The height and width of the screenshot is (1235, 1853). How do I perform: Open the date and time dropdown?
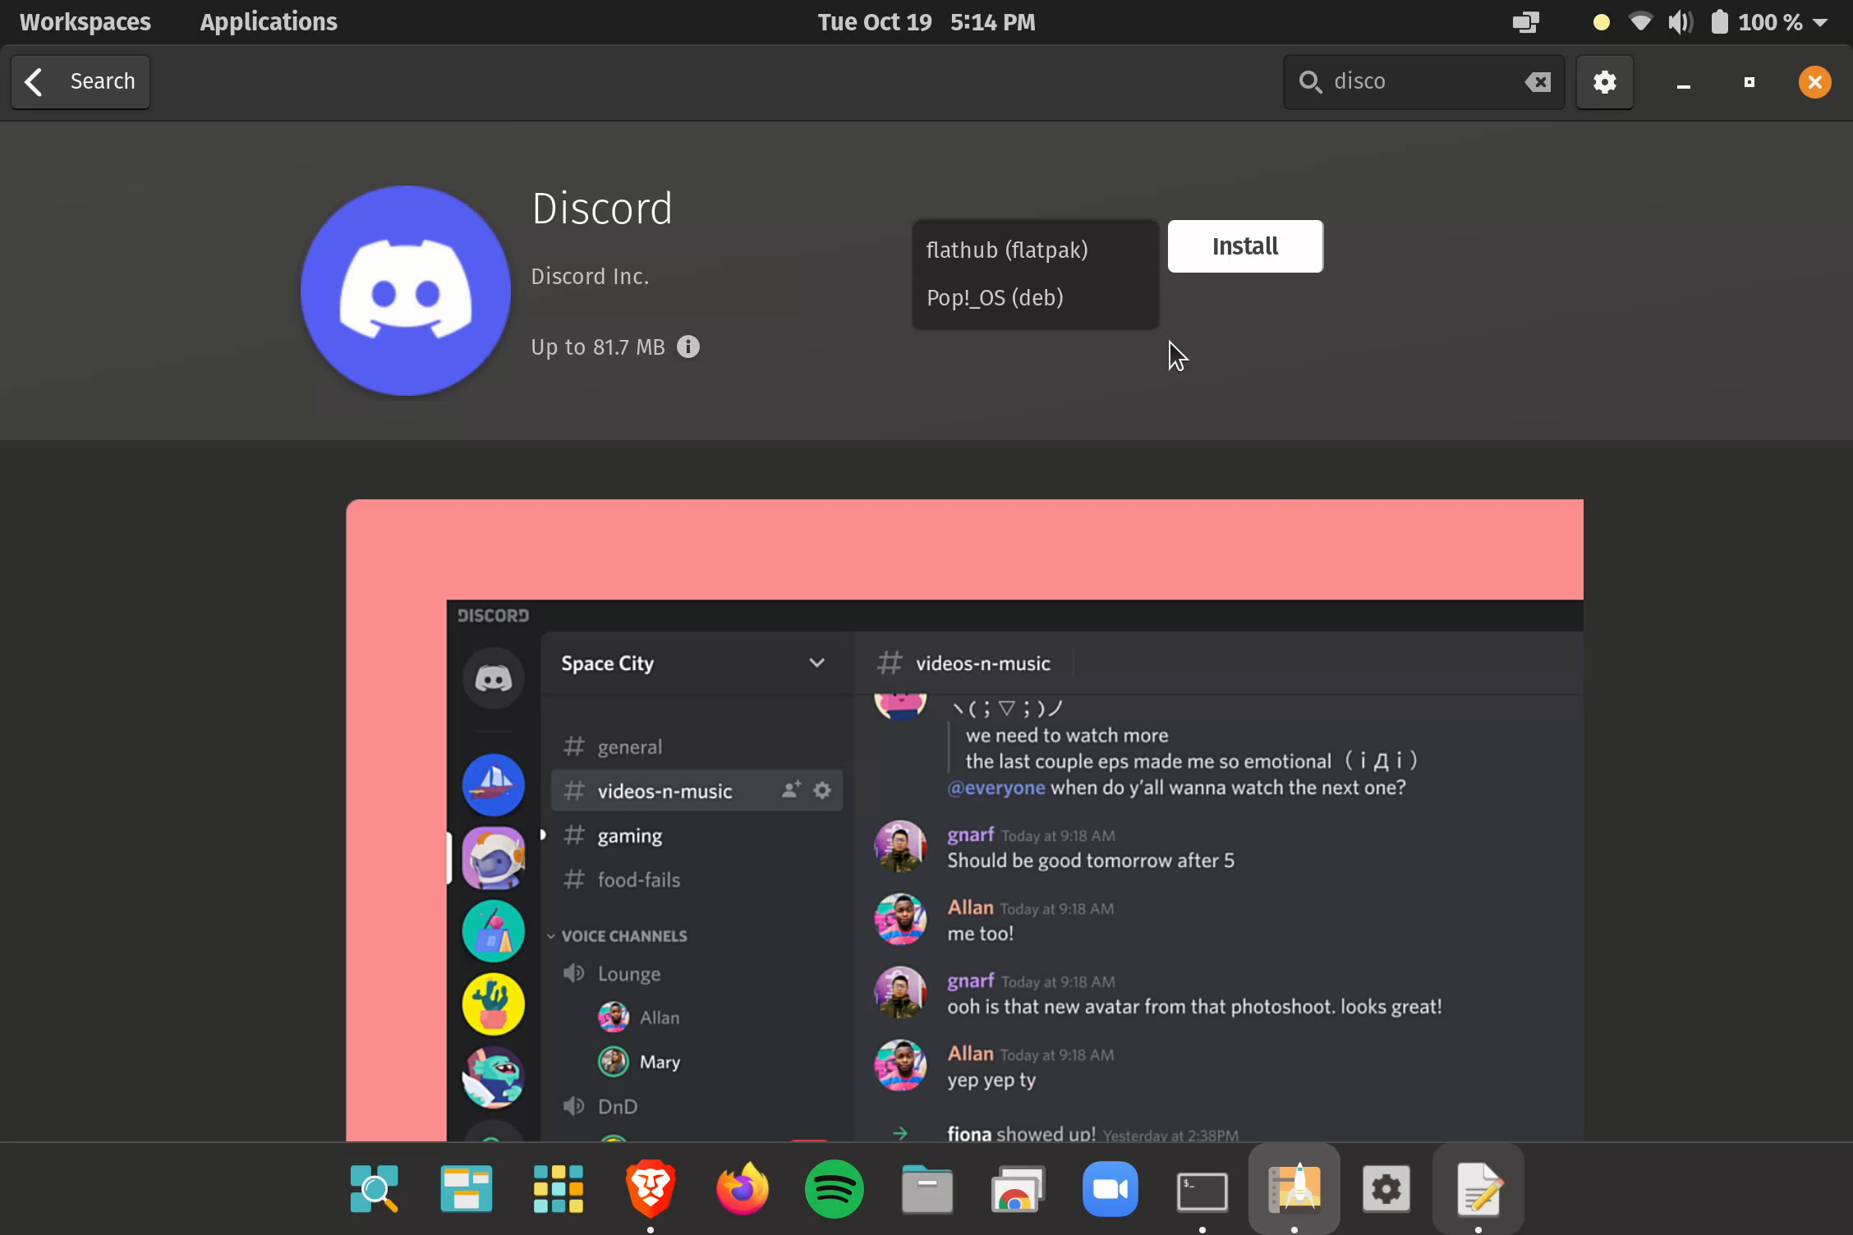(x=926, y=21)
